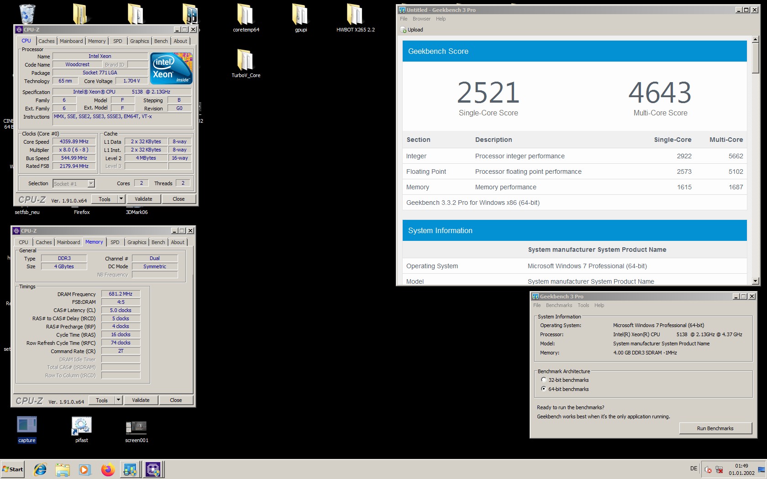
Task: Click the network tray icon
Action: click(719, 469)
